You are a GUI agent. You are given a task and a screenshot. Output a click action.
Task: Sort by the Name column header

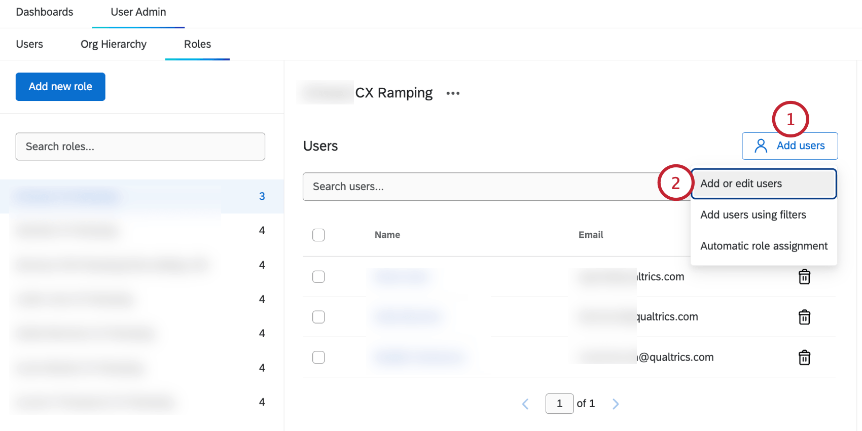click(387, 235)
